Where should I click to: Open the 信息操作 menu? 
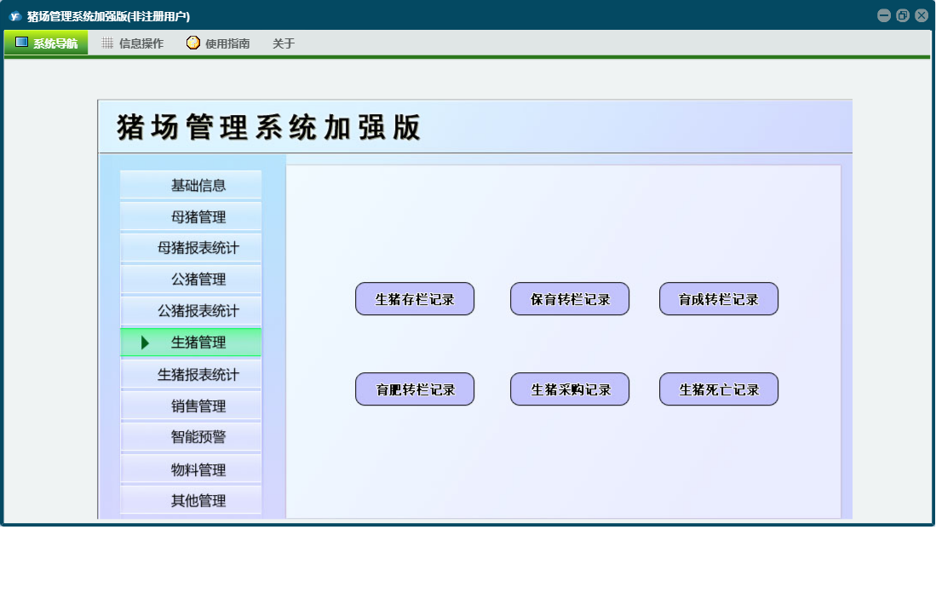point(133,43)
